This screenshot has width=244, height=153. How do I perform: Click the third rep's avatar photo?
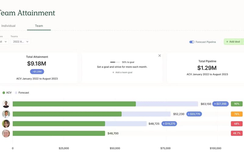(6, 124)
